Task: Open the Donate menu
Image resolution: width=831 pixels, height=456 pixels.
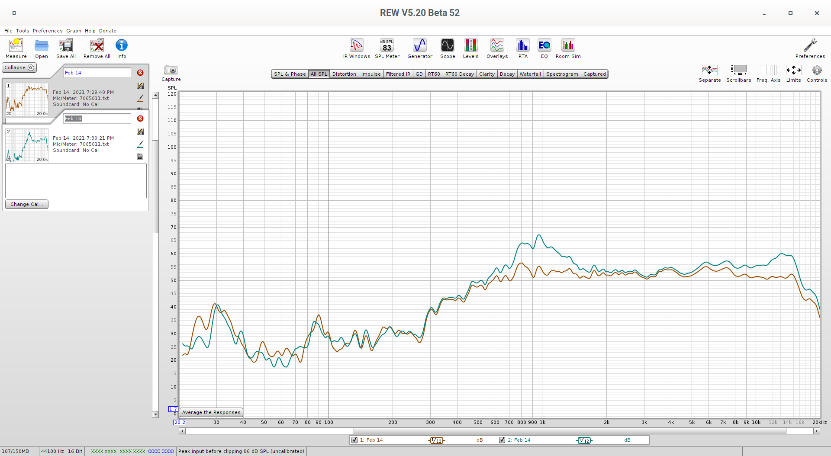Action: click(108, 31)
